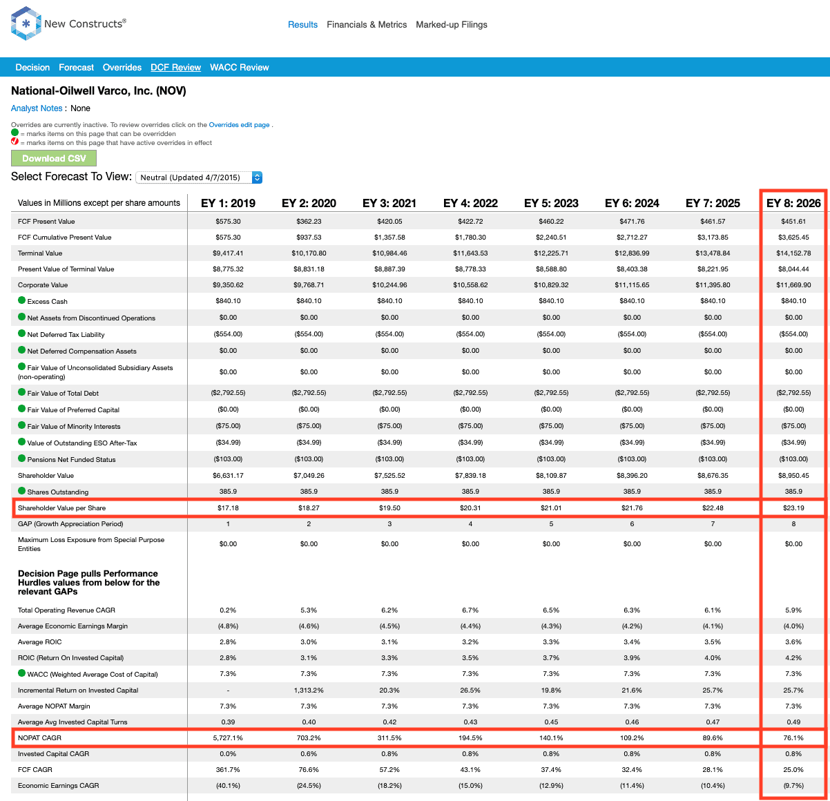Viewport: 830px width, 801px height.
Task: Click the National-Oilwell Varco, Inc. (NOV) heading
Action: (x=99, y=91)
